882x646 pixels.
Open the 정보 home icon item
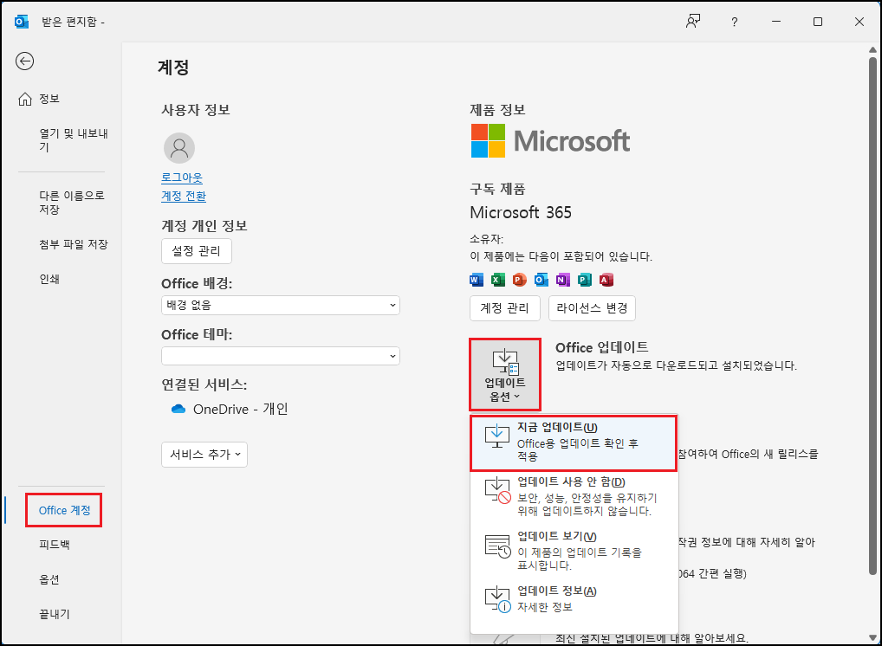click(x=25, y=99)
